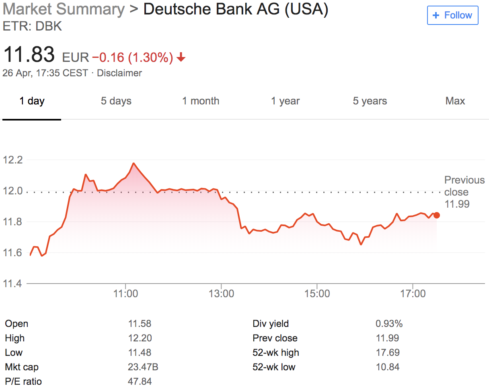Click the P/E ratio value 47.84
The height and width of the screenshot is (392, 489).
pos(140,381)
